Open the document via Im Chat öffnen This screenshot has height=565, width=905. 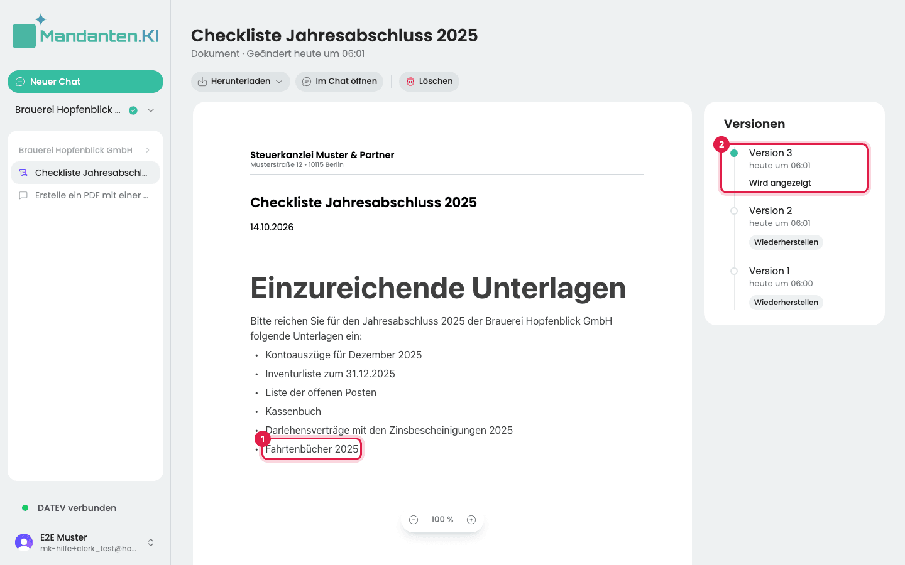tap(339, 82)
